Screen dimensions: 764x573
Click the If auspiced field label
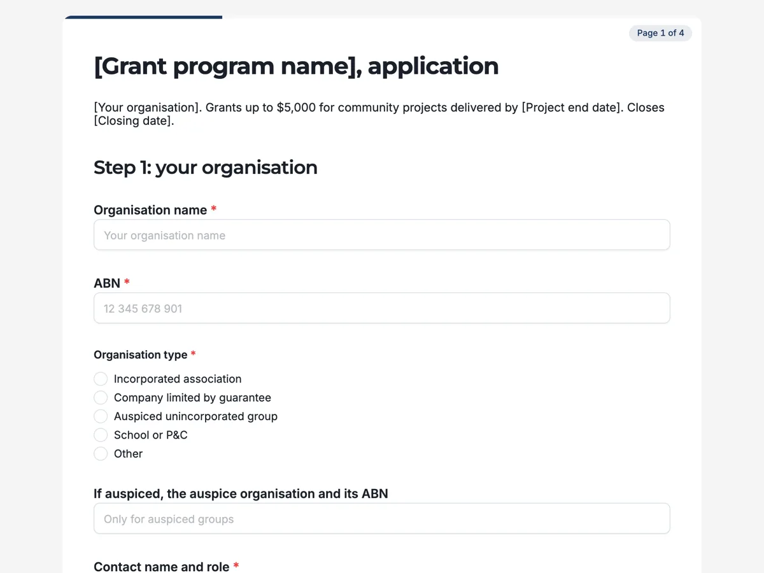tap(241, 494)
